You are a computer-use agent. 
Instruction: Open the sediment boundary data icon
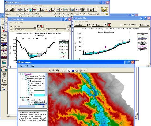coord(31,10)
